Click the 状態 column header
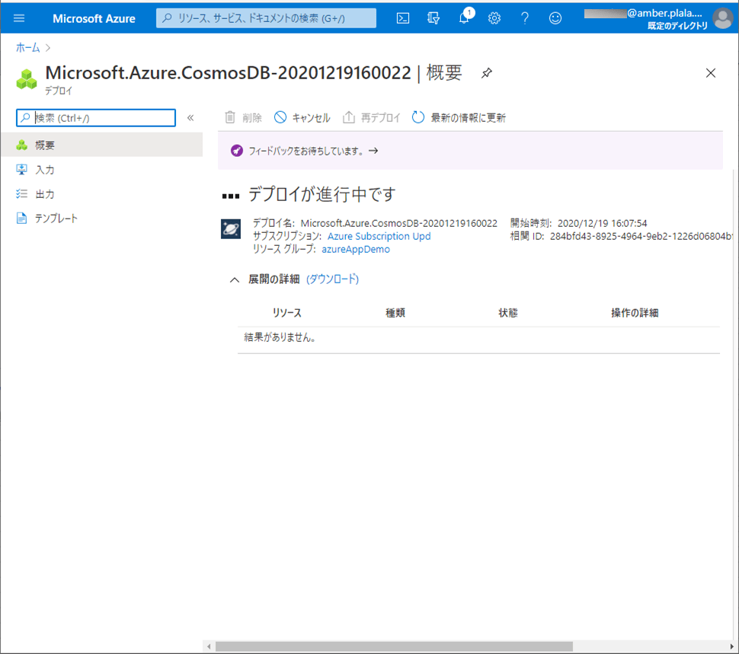 pyautogui.click(x=508, y=313)
